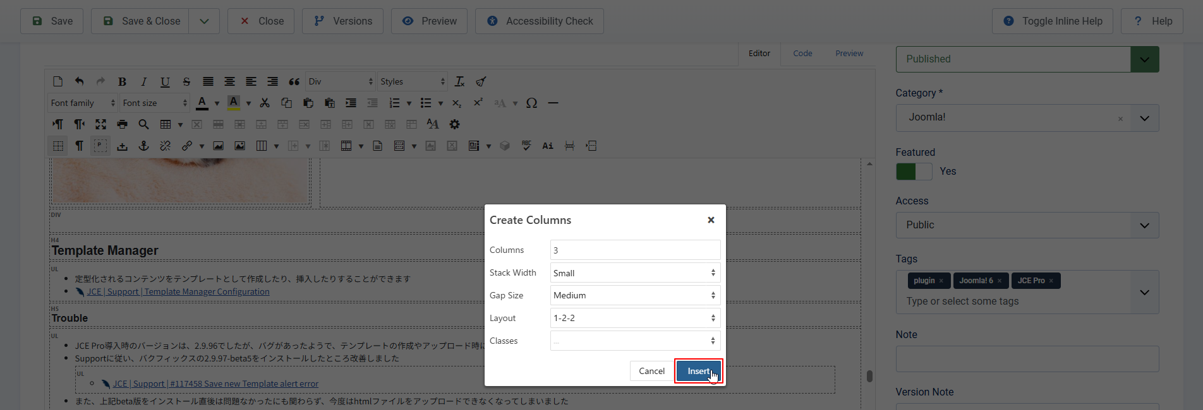Toggle Inline Help on

pos(1053,21)
